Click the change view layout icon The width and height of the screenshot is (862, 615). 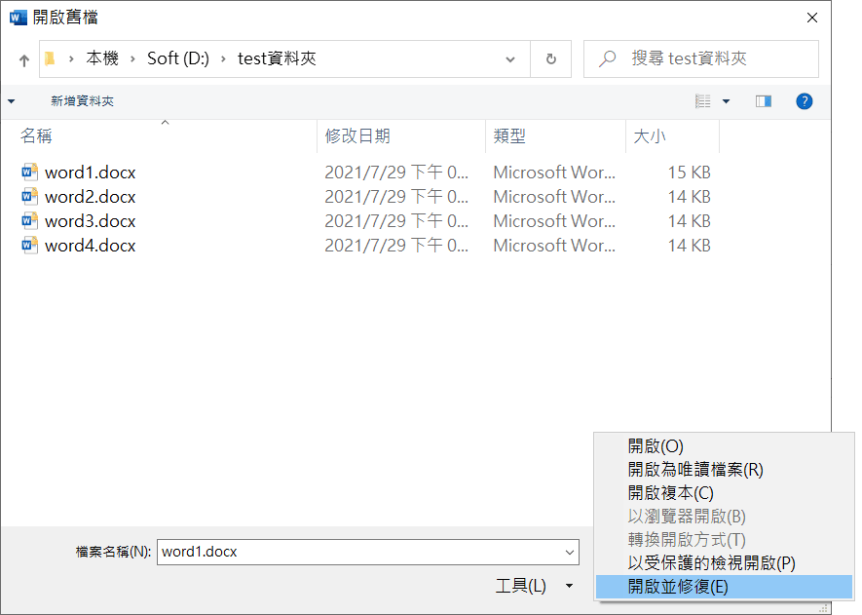(703, 101)
